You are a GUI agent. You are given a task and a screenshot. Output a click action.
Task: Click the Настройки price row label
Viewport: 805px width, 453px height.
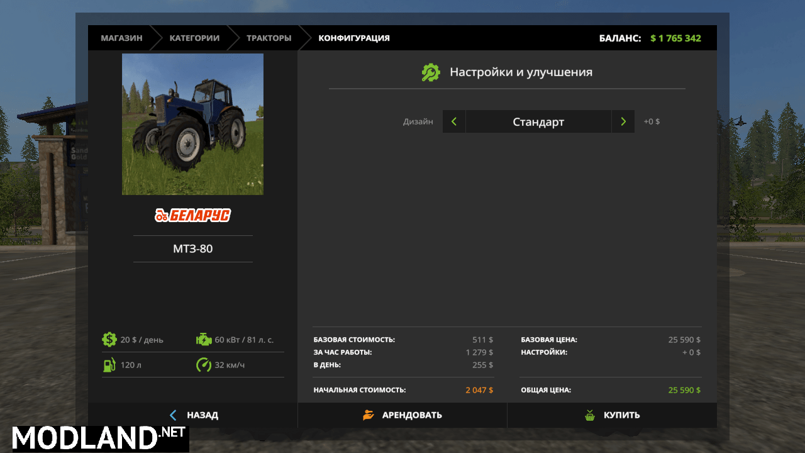(544, 352)
